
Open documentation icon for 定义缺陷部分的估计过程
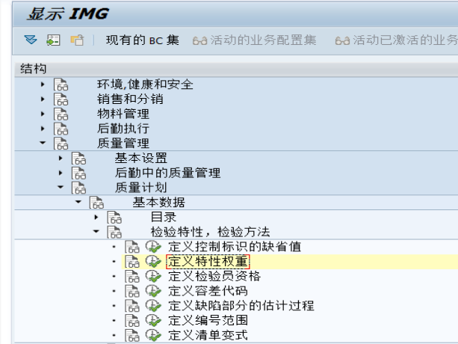pyautogui.click(x=132, y=306)
